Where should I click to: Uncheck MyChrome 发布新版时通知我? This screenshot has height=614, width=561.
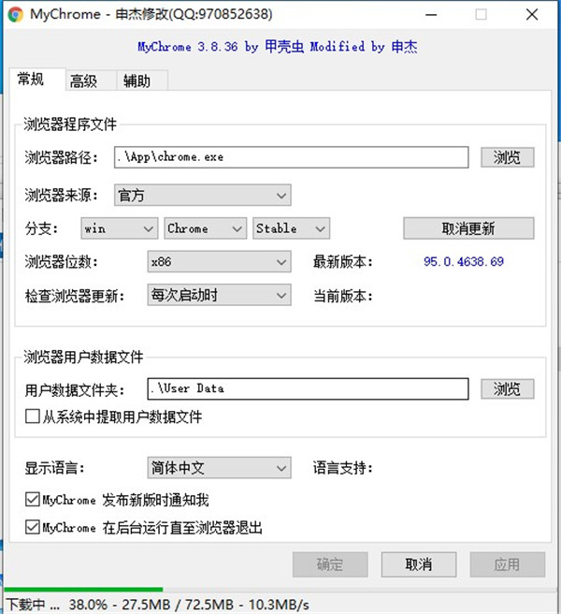click(34, 501)
